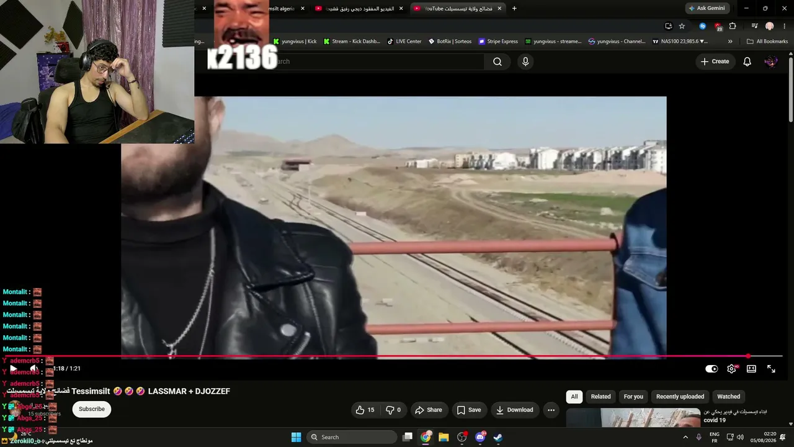Create a new upload via Create button
Screen dimensions: 794x447
[715, 61]
